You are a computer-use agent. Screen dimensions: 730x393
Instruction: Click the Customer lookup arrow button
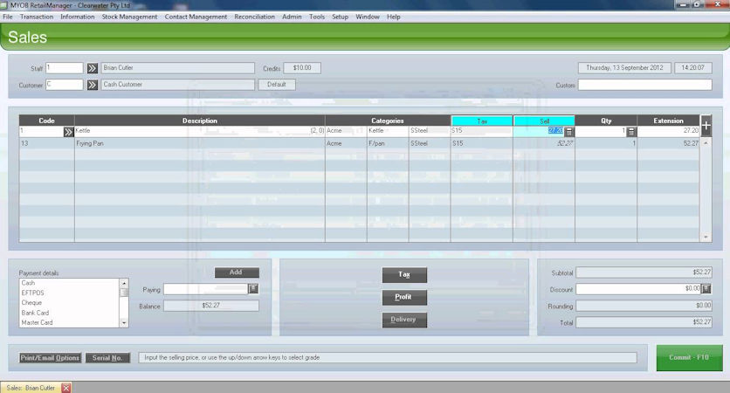click(x=92, y=85)
